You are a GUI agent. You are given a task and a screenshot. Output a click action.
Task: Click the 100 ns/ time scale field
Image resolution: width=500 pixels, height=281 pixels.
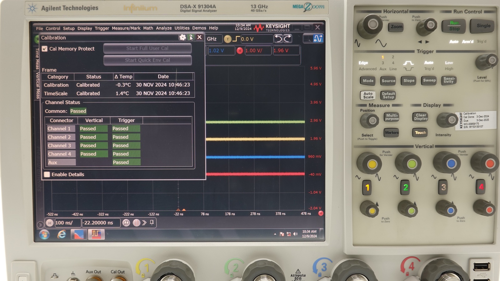click(x=67, y=223)
